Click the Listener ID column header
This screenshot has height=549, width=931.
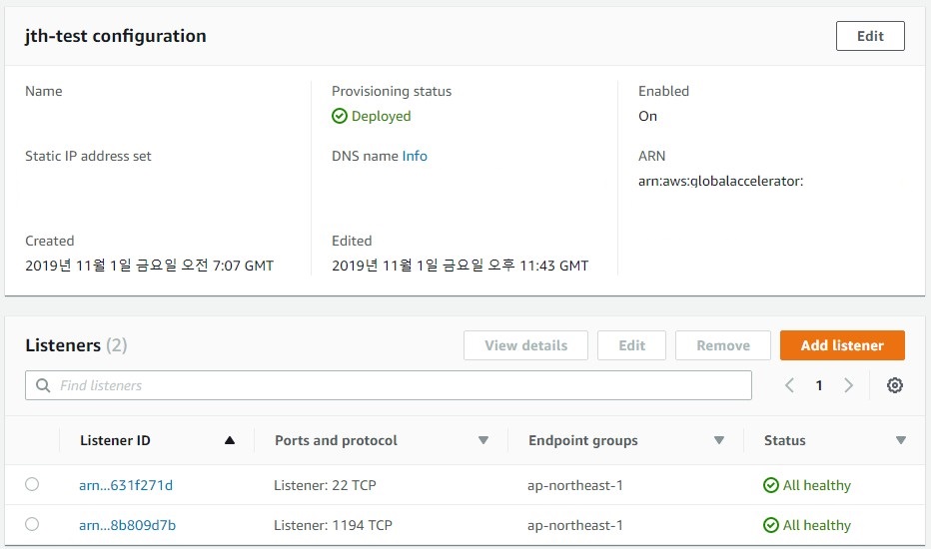click(115, 440)
